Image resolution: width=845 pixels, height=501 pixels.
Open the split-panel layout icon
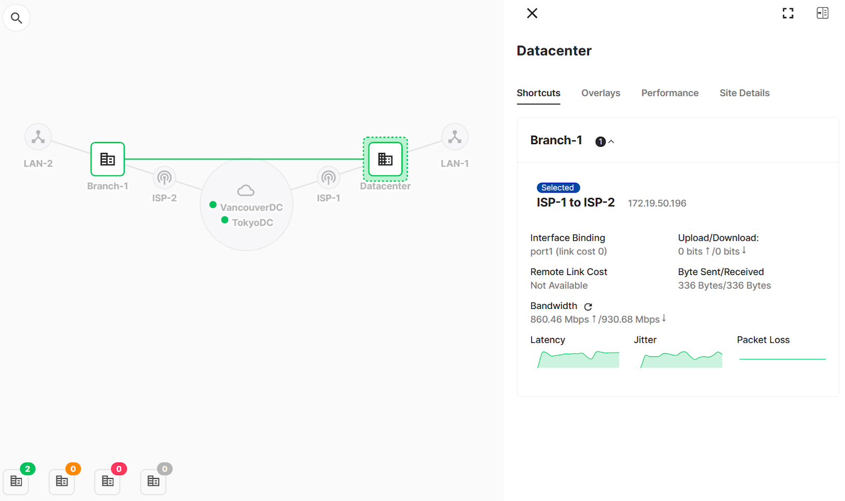(x=822, y=13)
